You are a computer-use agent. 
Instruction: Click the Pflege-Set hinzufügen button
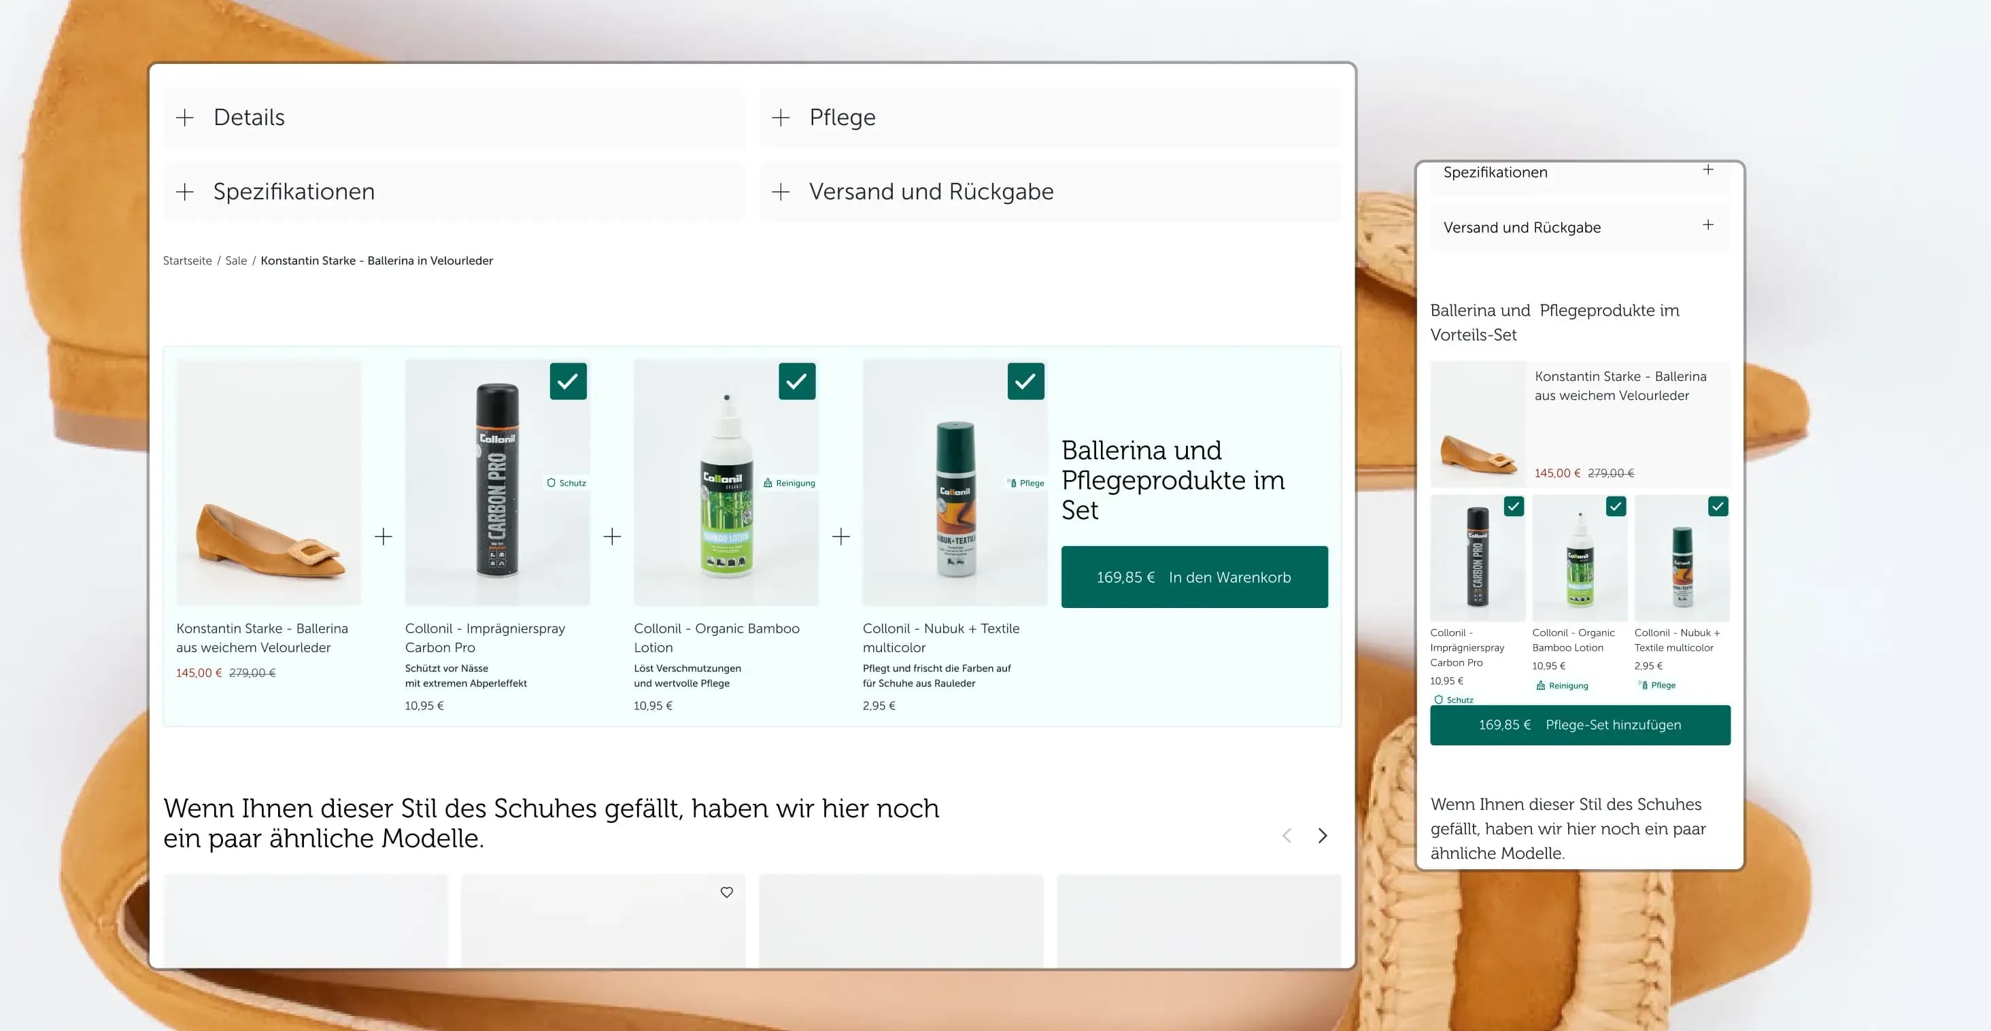(x=1580, y=725)
